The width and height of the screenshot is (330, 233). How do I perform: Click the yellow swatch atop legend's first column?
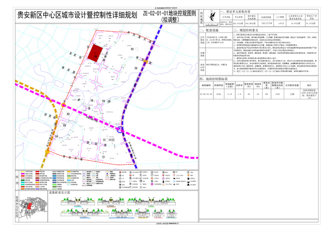[22, 172]
